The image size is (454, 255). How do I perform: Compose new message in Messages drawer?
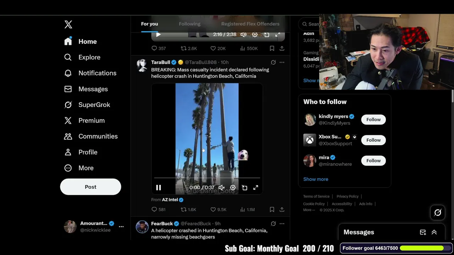[423, 232]
